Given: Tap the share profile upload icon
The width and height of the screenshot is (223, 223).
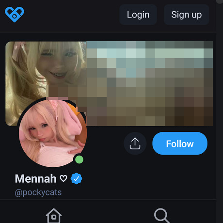Looking at the screenshot, I should [x=135, y=143].
